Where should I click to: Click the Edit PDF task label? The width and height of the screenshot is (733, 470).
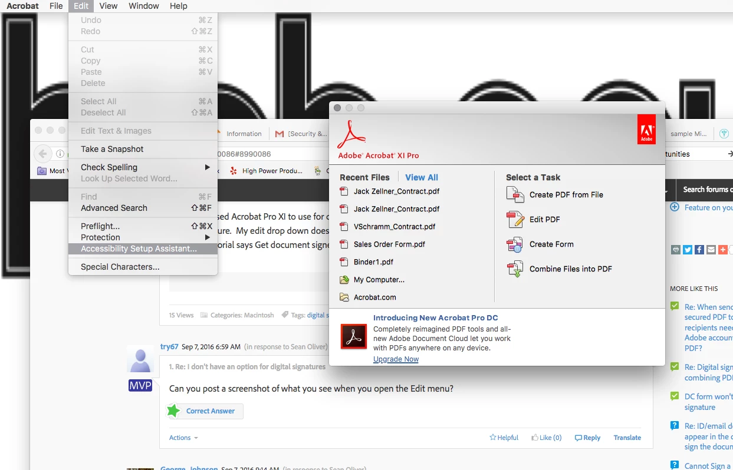click(x=545, y=220)
